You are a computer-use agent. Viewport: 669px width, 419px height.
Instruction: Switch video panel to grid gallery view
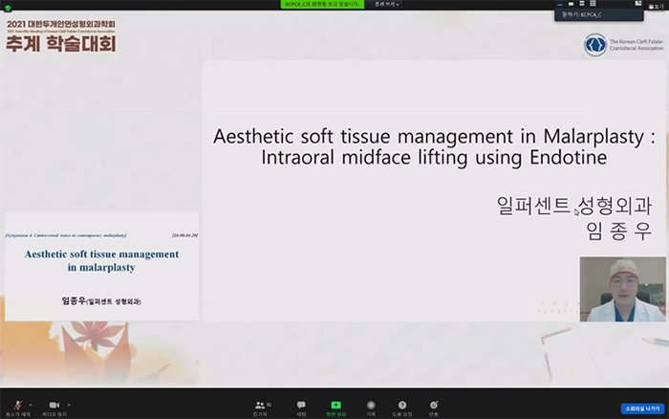tap(593, 4)
